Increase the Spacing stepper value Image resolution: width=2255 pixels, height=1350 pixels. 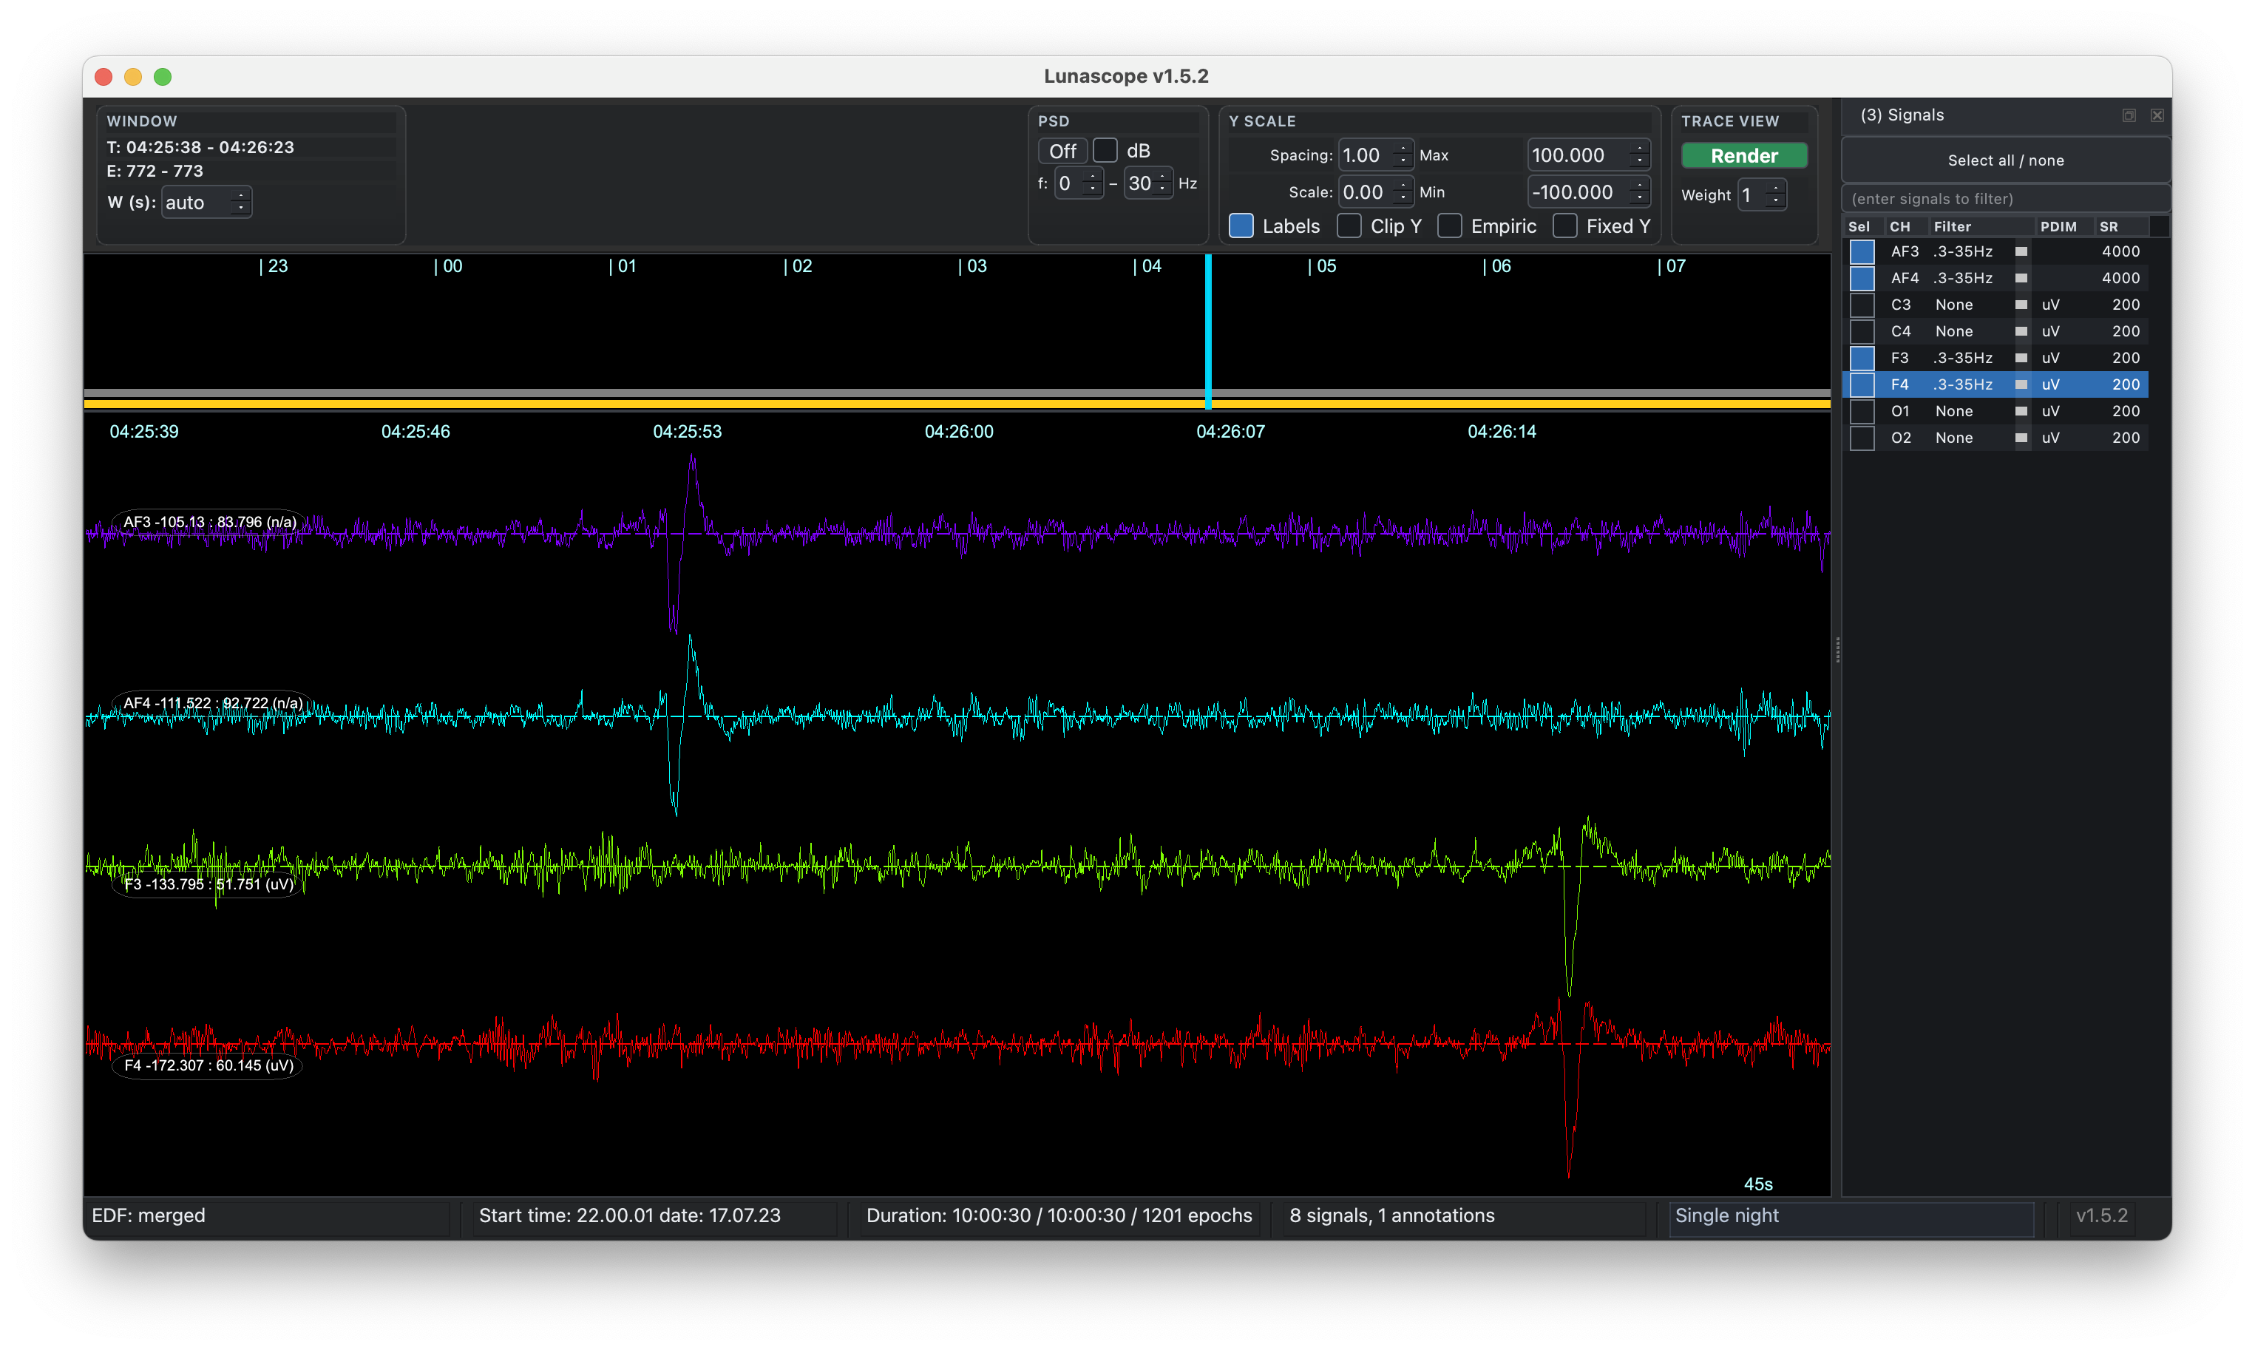[x=1403, y=149]
